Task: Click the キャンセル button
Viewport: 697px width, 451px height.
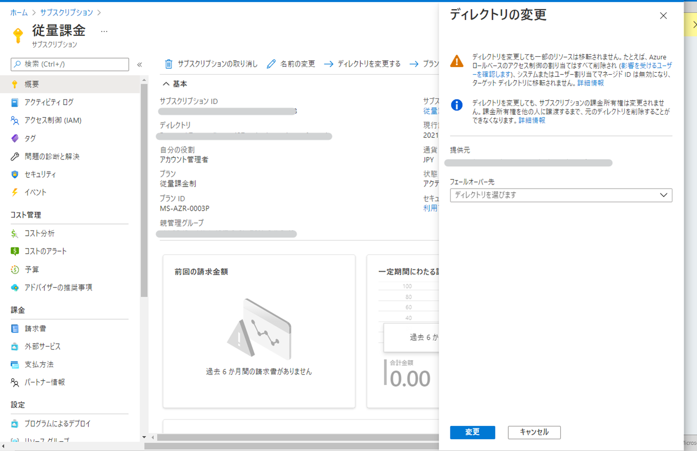Action: click(x=534, y=432)
